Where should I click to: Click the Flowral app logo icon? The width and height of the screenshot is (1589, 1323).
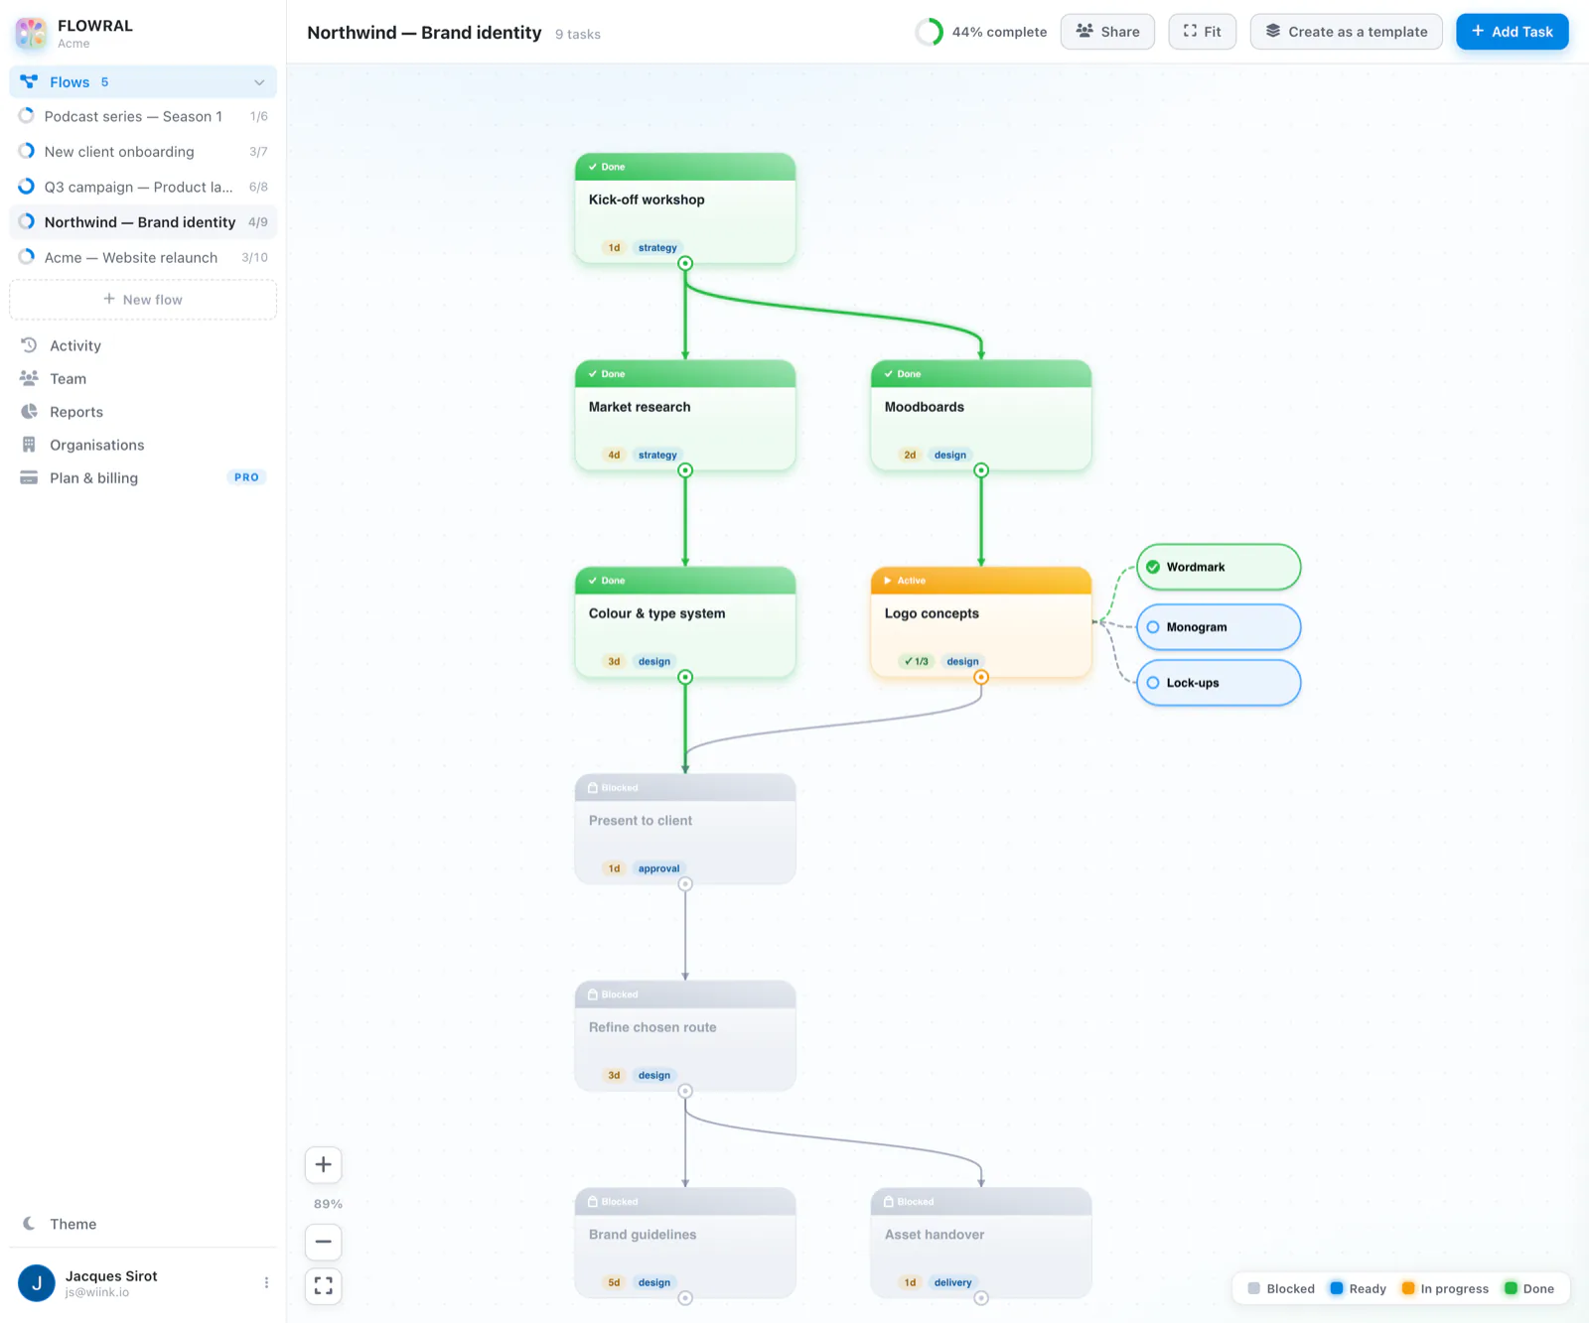[31, 33]
